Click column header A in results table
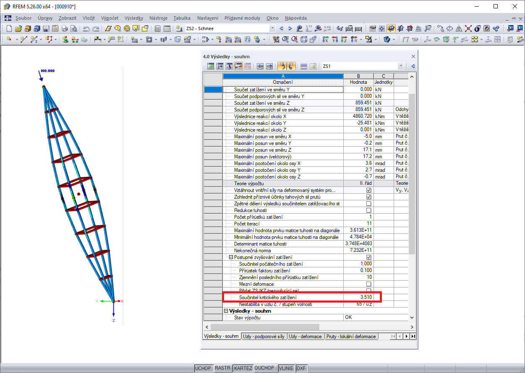The height and width of the screenshot is (373, 525). 283,76
